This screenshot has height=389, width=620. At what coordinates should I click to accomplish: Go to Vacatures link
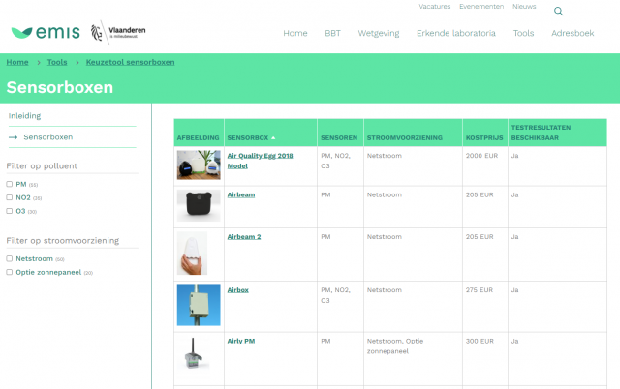coord(435,7)
